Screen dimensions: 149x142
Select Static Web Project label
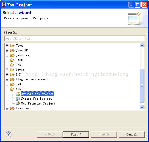pos(36,99)
